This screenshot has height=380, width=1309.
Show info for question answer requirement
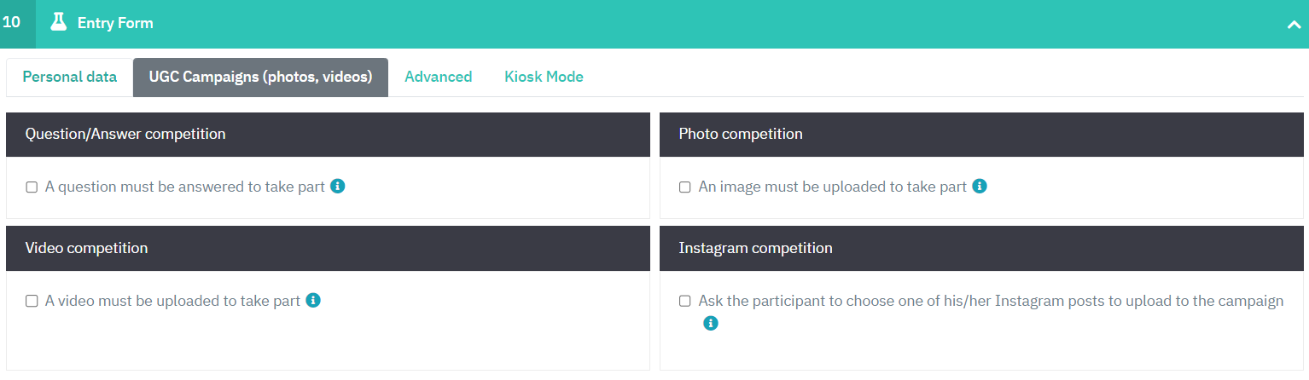[x=338, y=186]
